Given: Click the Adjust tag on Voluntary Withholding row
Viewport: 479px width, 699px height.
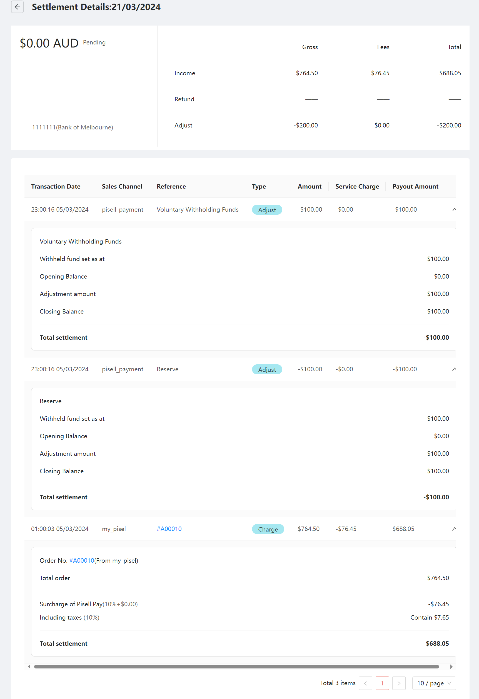Looking at the screenshot, I should (267, 210).
